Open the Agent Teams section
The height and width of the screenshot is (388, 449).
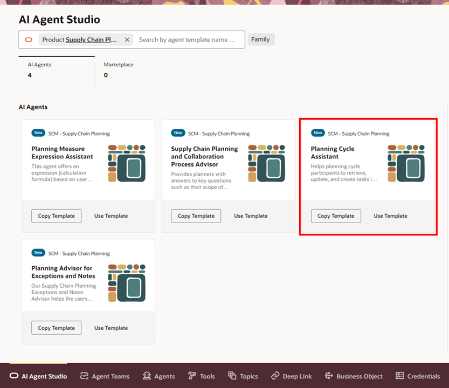coord(105,376)
